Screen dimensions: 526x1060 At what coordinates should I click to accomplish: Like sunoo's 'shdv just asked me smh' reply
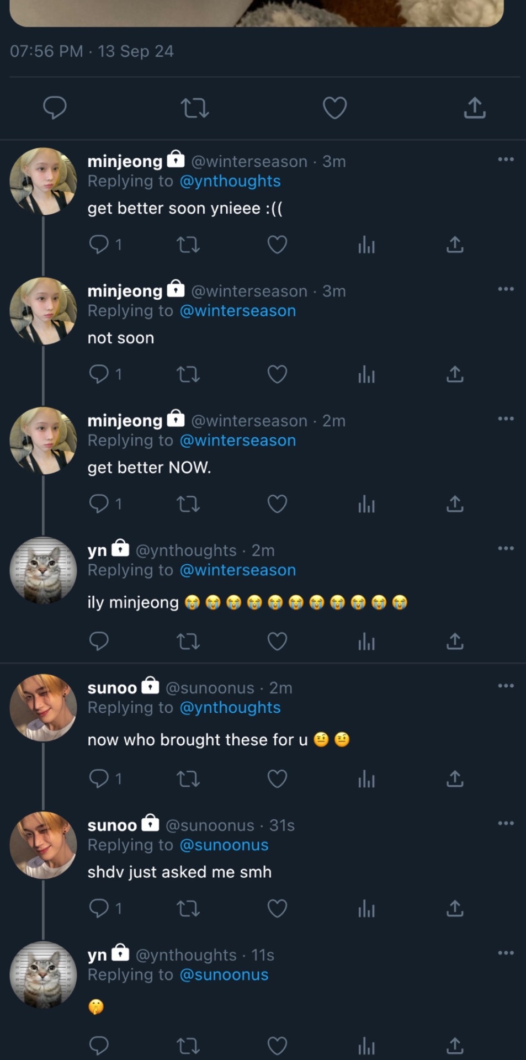pos(277,908)
